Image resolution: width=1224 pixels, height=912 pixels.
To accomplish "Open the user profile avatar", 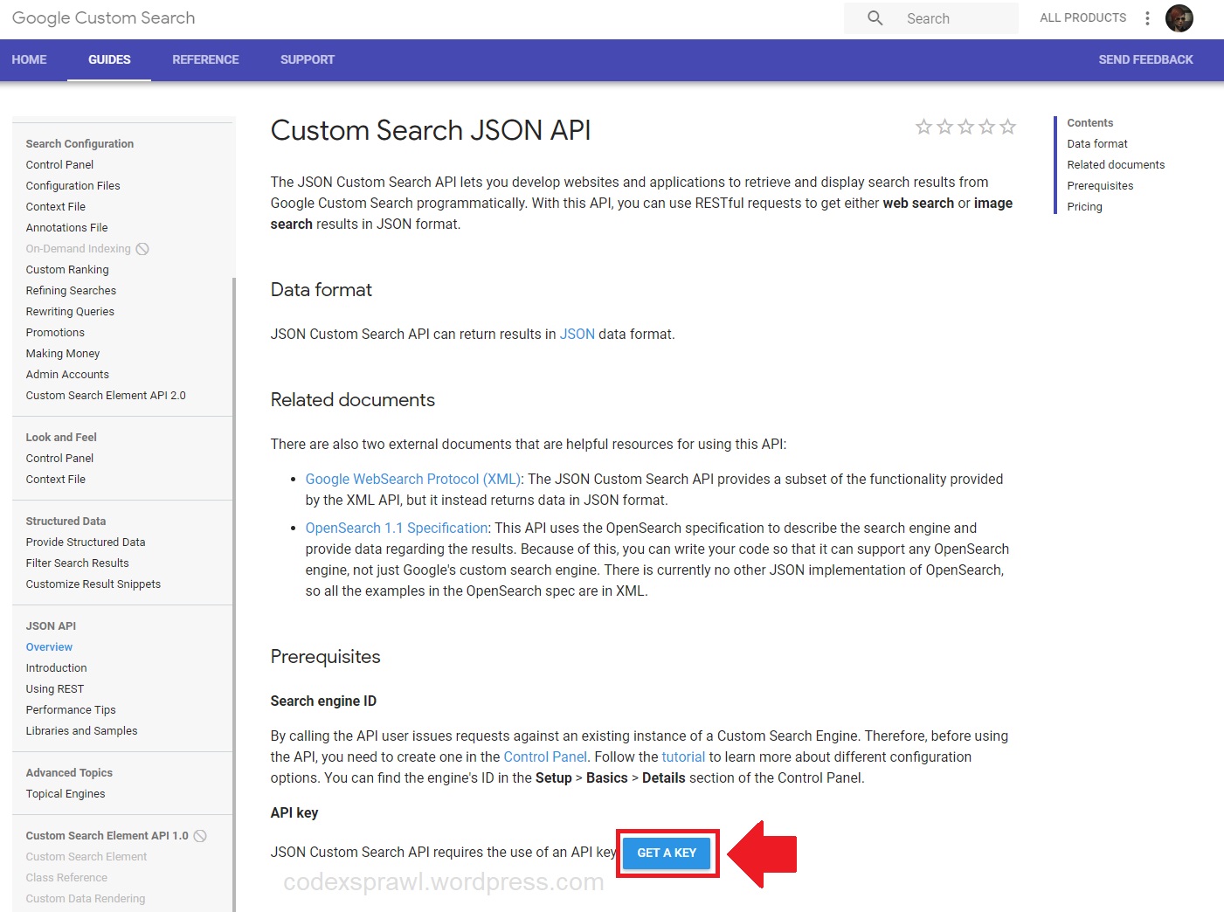I will tap(1179, 18).
